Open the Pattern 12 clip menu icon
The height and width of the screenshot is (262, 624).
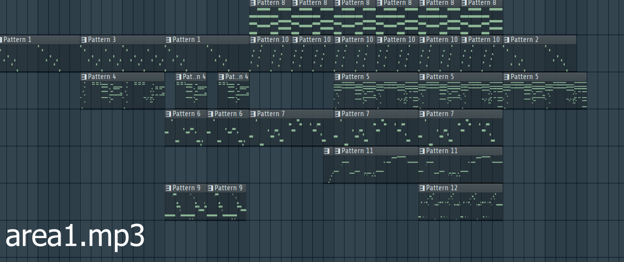tap(422, 188)
